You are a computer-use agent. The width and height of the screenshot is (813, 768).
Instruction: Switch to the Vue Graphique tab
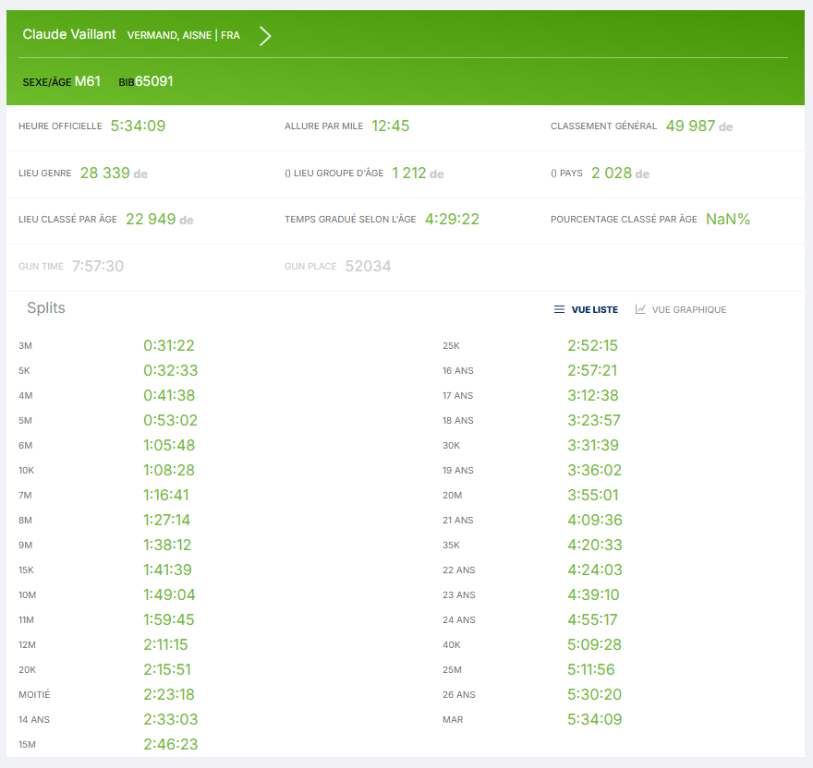pos(688,310)
